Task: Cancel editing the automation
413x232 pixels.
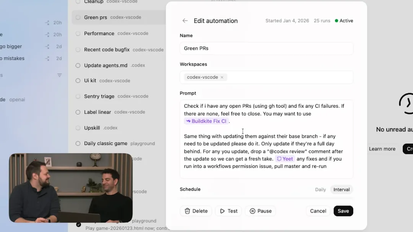Action: coord(318,211)
